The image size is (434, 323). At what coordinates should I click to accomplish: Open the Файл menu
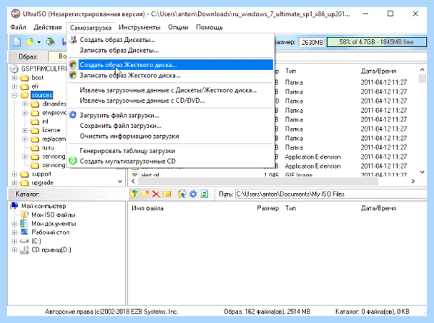pos(18,27)
